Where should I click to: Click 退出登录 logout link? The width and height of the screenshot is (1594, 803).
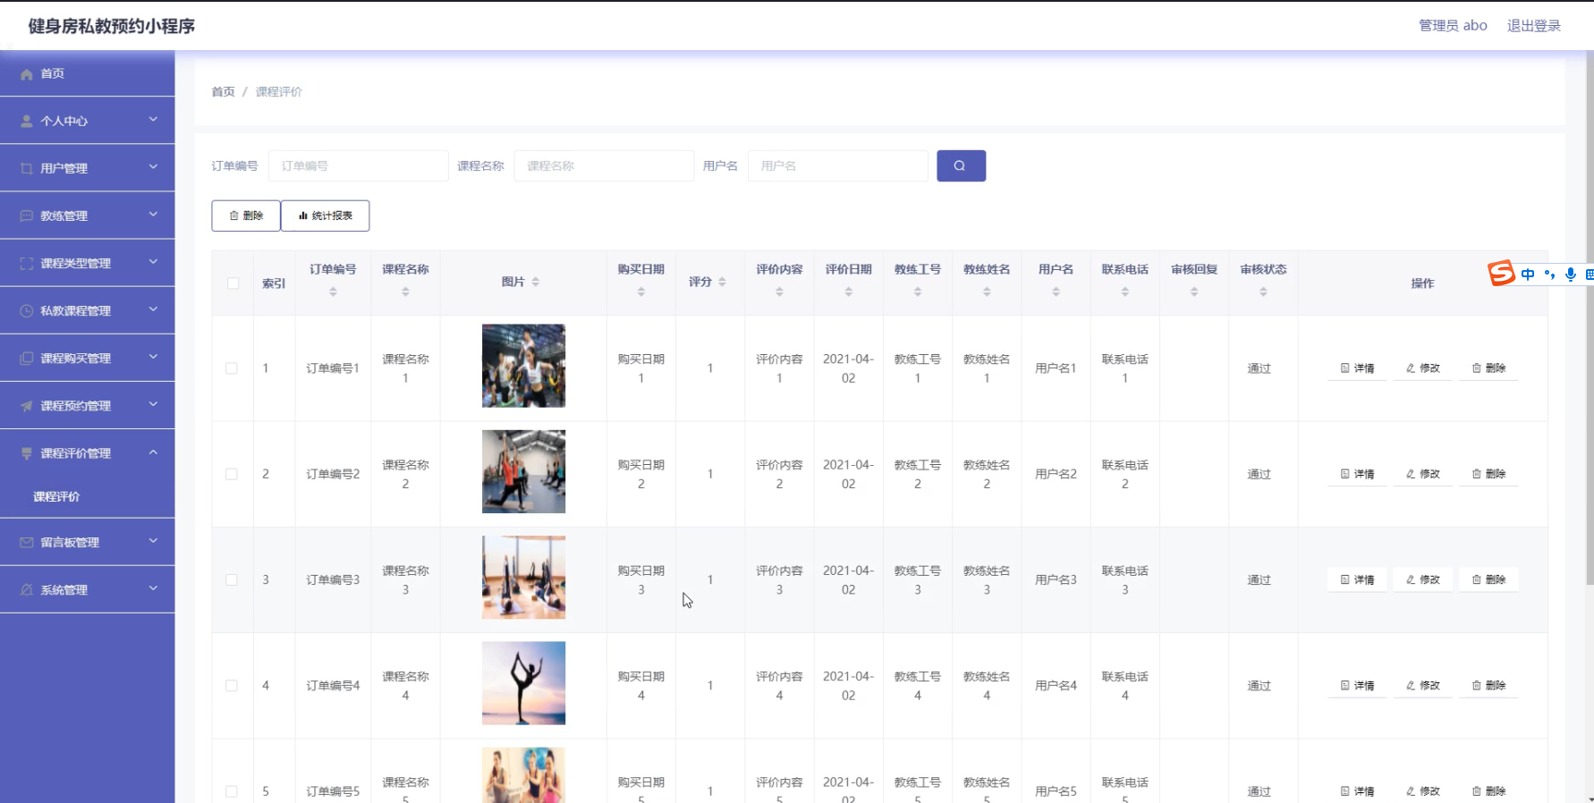1533,26
